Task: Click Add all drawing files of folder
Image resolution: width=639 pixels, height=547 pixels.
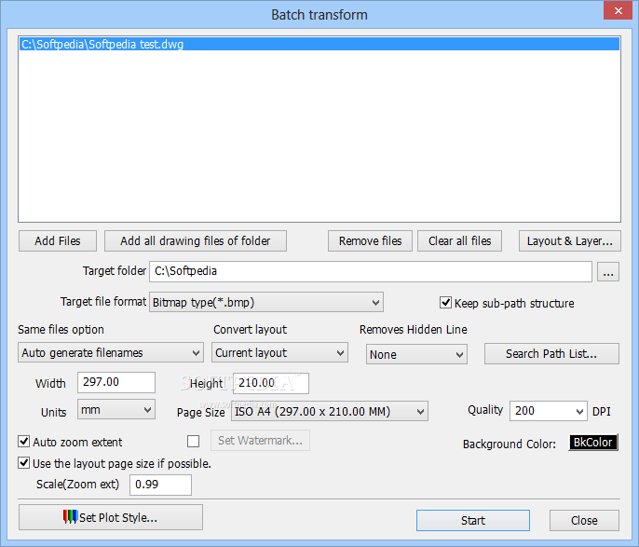Action: click(196, 241)
